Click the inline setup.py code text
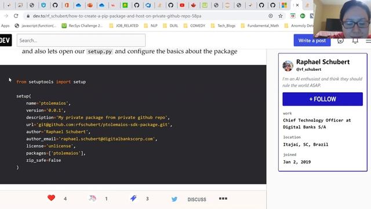The height and width of the screenshot is (209, 371). 100,52
